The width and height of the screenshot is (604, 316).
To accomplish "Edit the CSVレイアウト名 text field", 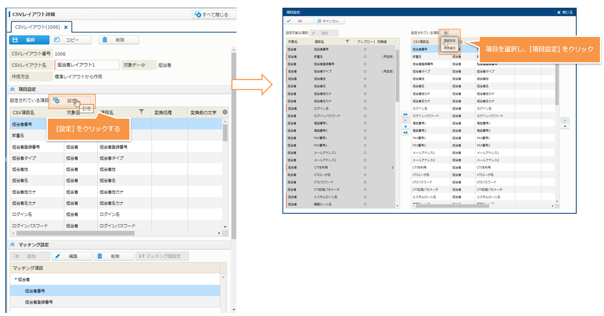I will point(86,65).
